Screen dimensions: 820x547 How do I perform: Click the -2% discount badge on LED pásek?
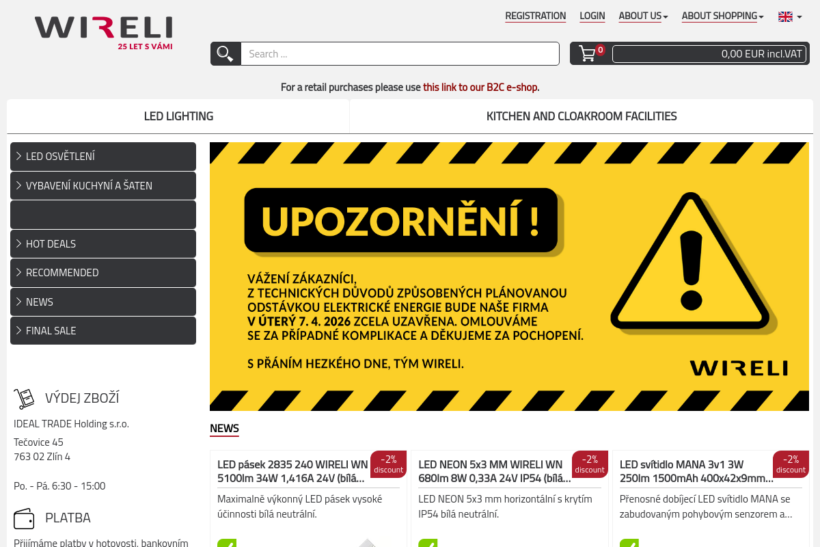(388, 464)
